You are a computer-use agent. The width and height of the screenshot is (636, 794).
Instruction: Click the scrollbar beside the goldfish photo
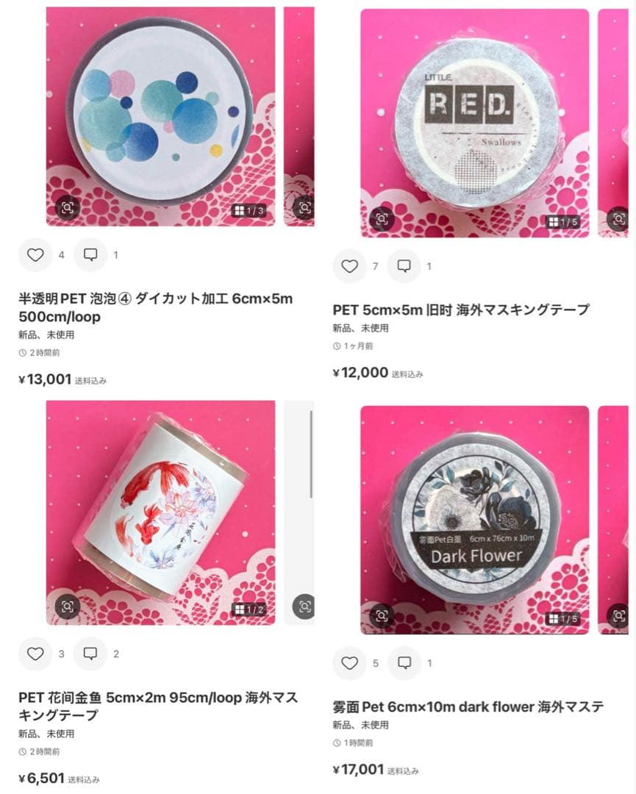311,454
